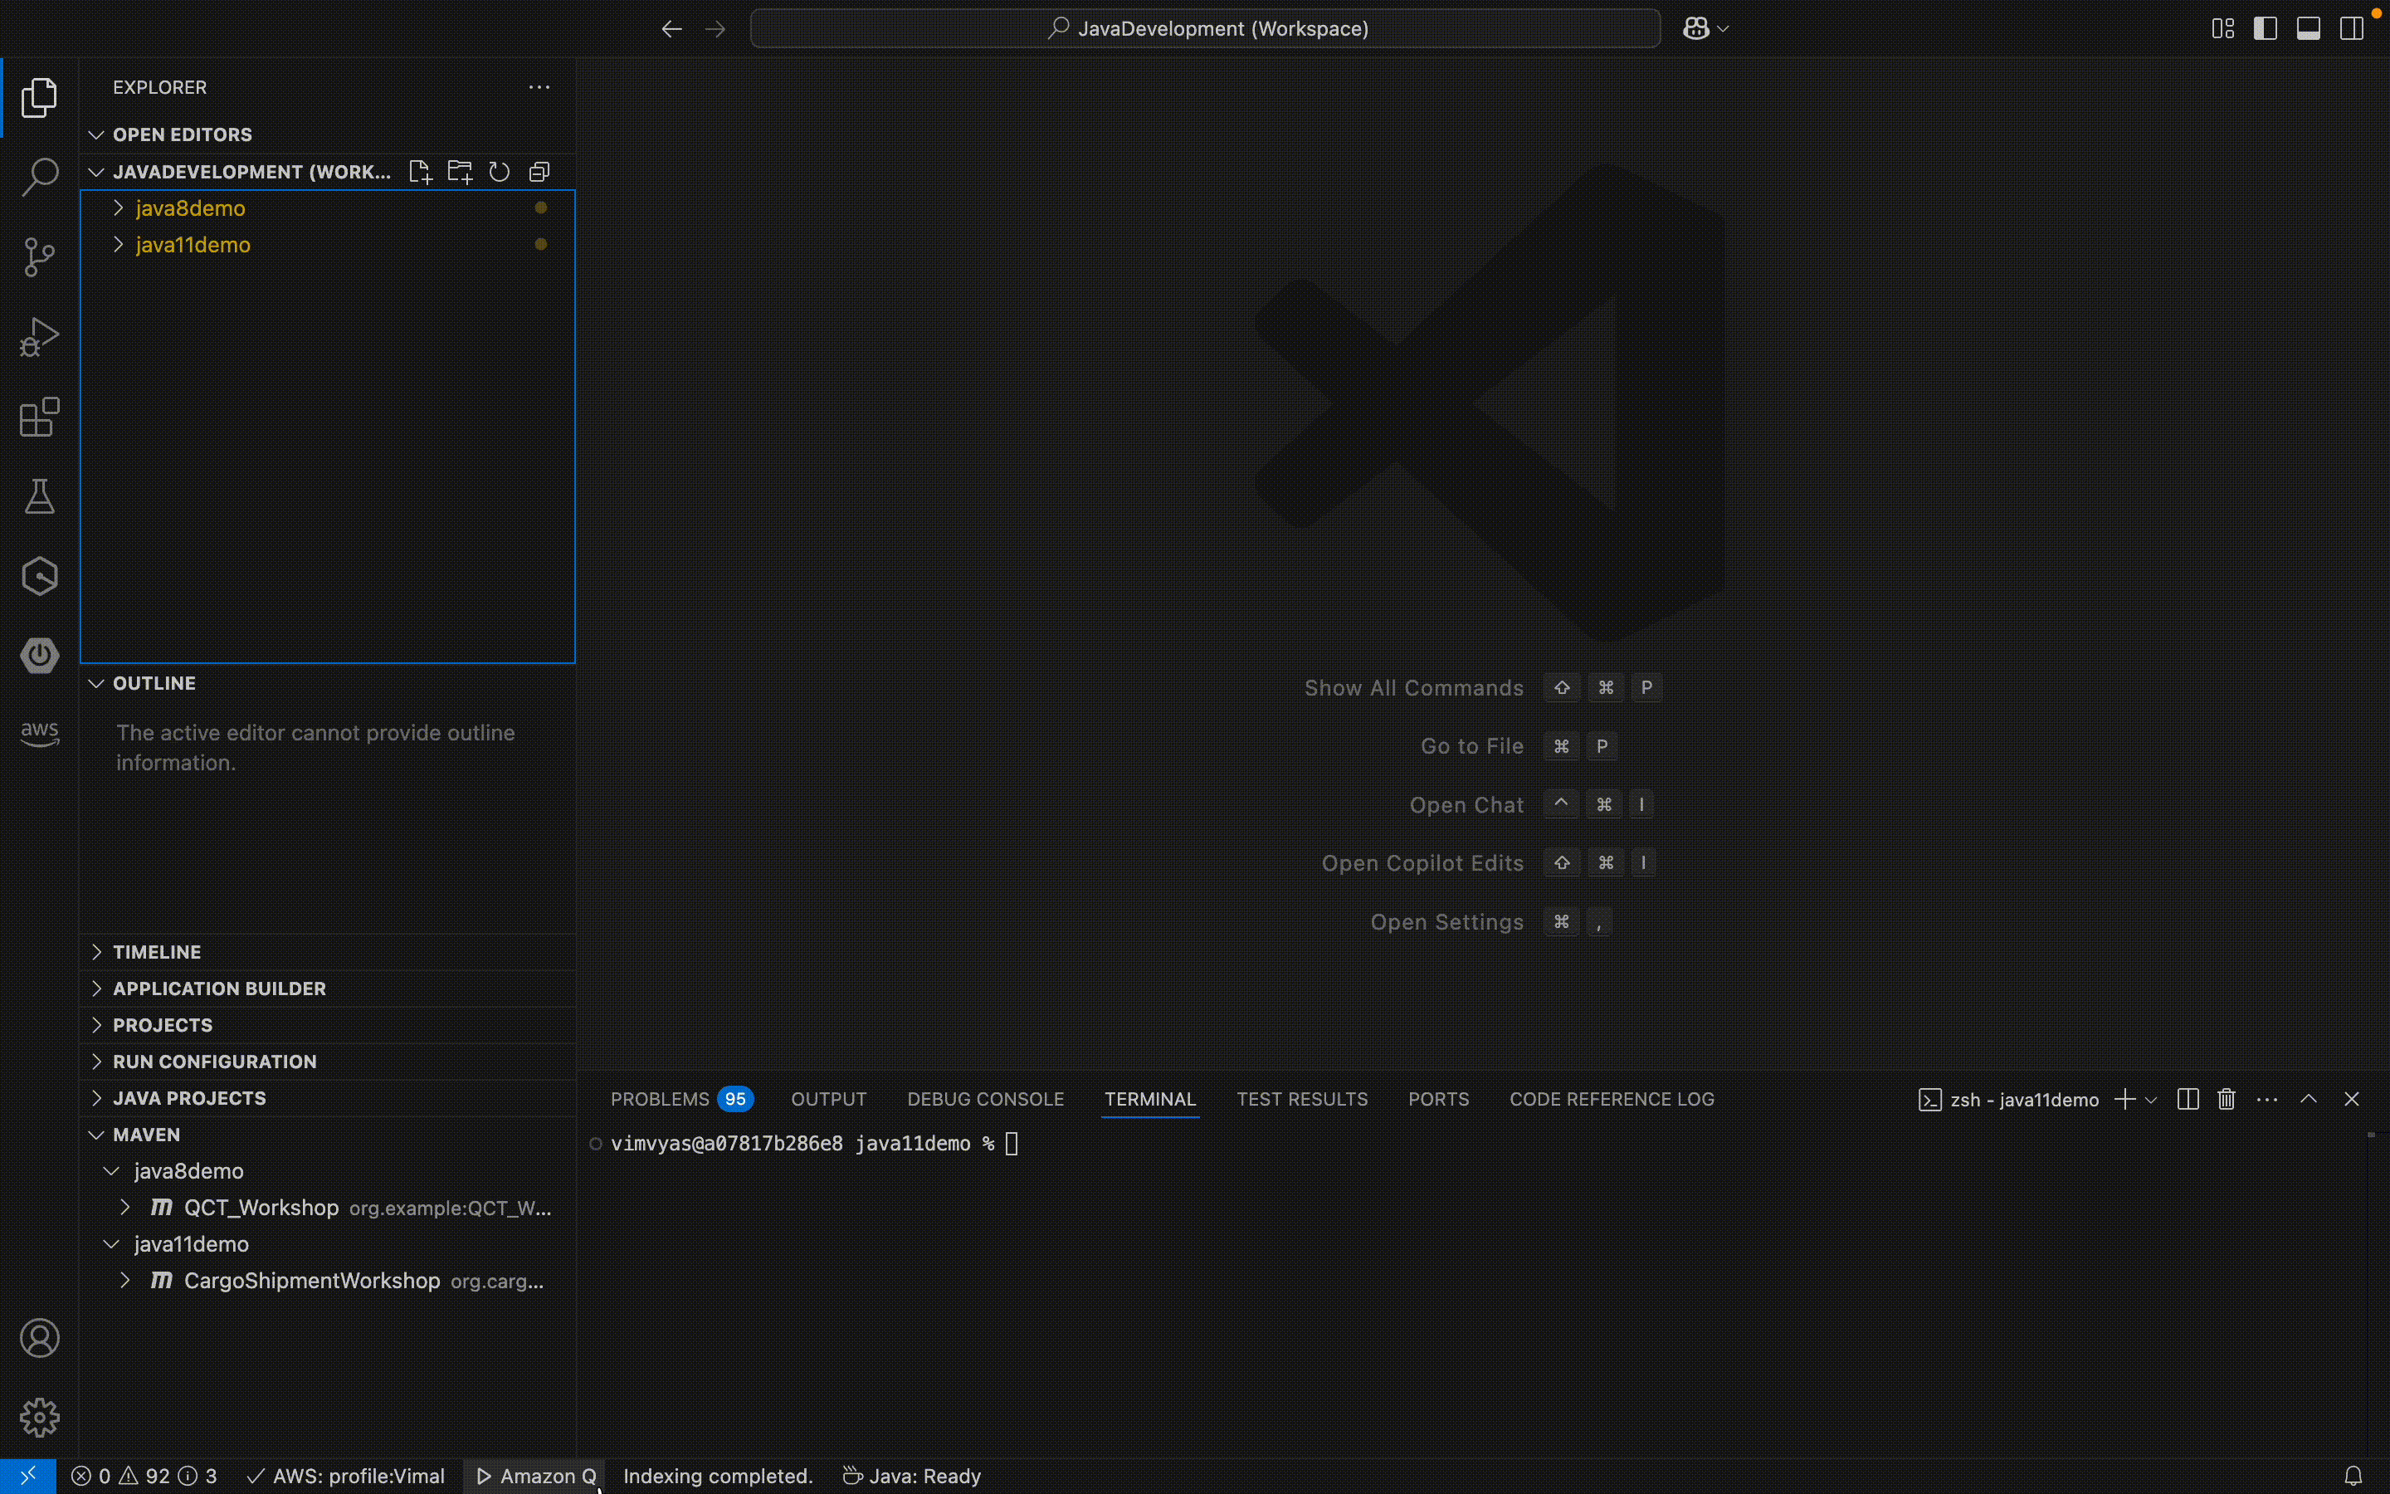Switch to the PROBLEMS tab
The width and height of the screenshot is (2390, 1494).
pos(660,1099)
